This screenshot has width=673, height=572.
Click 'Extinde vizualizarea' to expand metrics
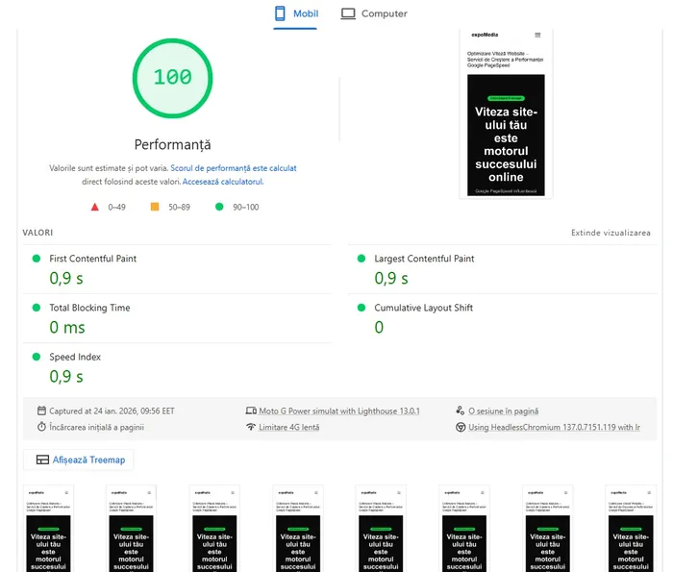coord(611,233)
